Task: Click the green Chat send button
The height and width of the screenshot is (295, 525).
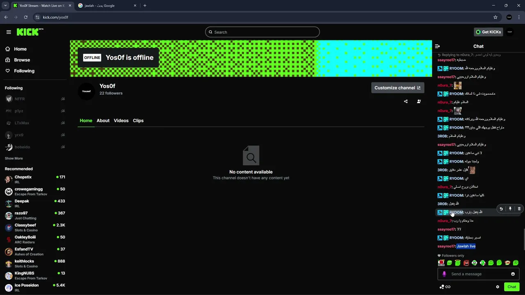Action: point(512,287)
